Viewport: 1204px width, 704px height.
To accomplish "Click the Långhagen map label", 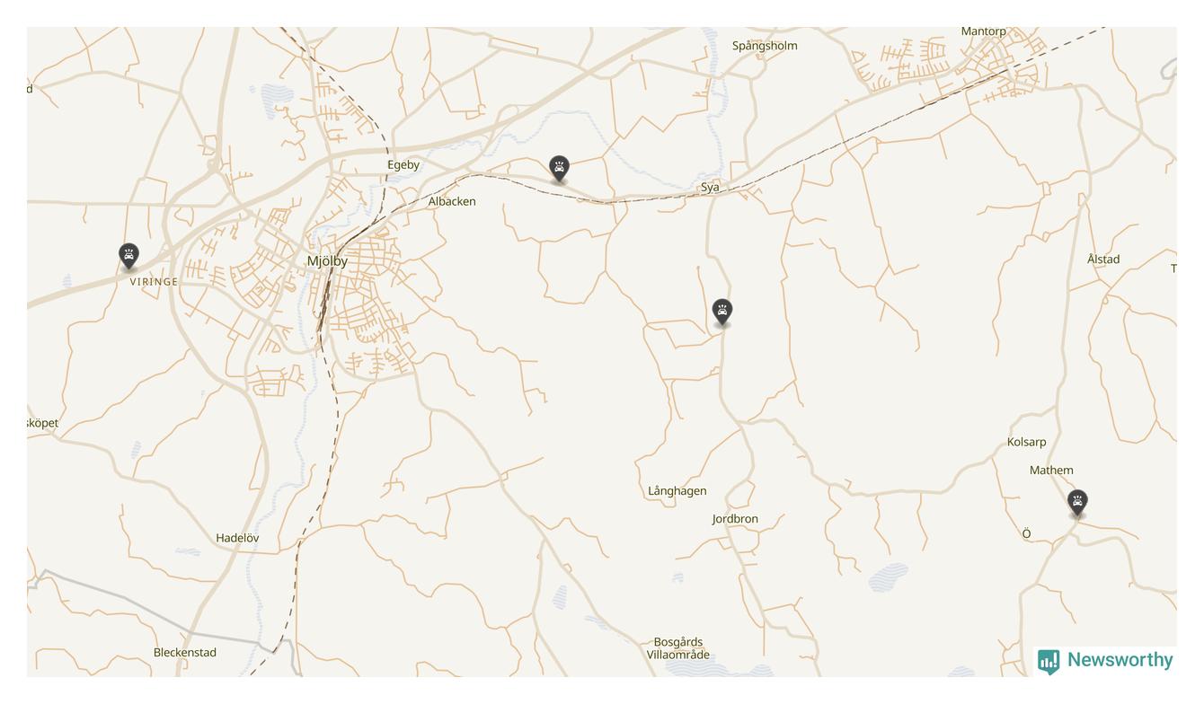I will (x=677, y=491).
